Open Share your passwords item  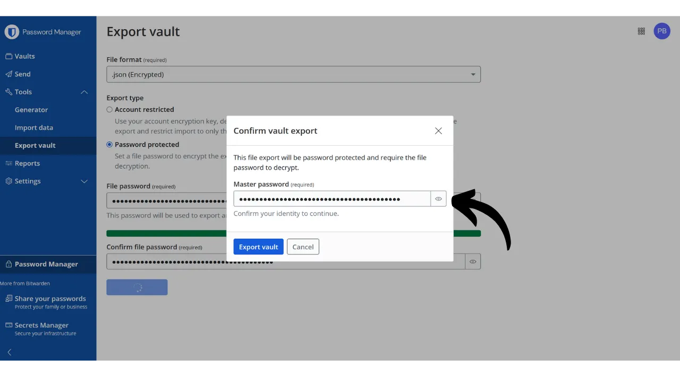[x=50, y=299]
